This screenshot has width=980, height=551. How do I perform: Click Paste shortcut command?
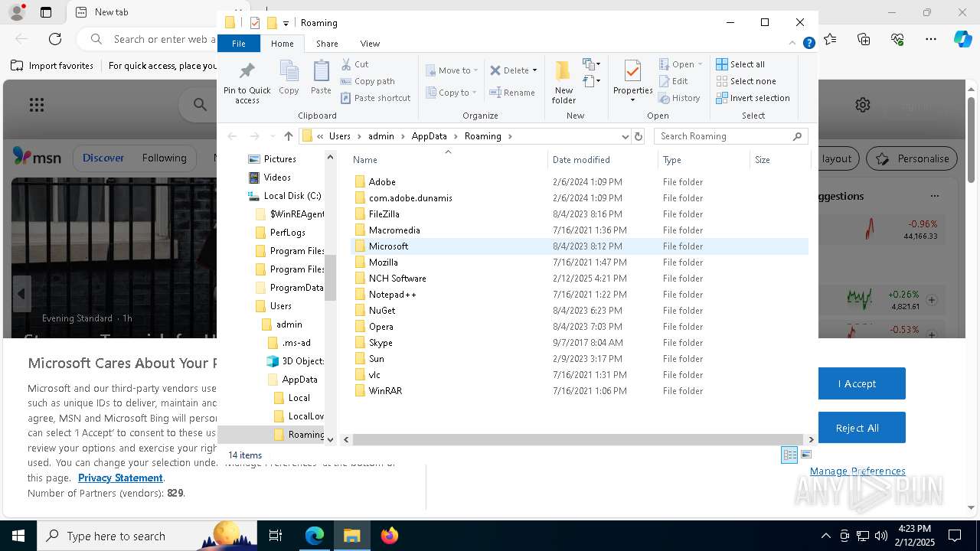tap(375, 98)
